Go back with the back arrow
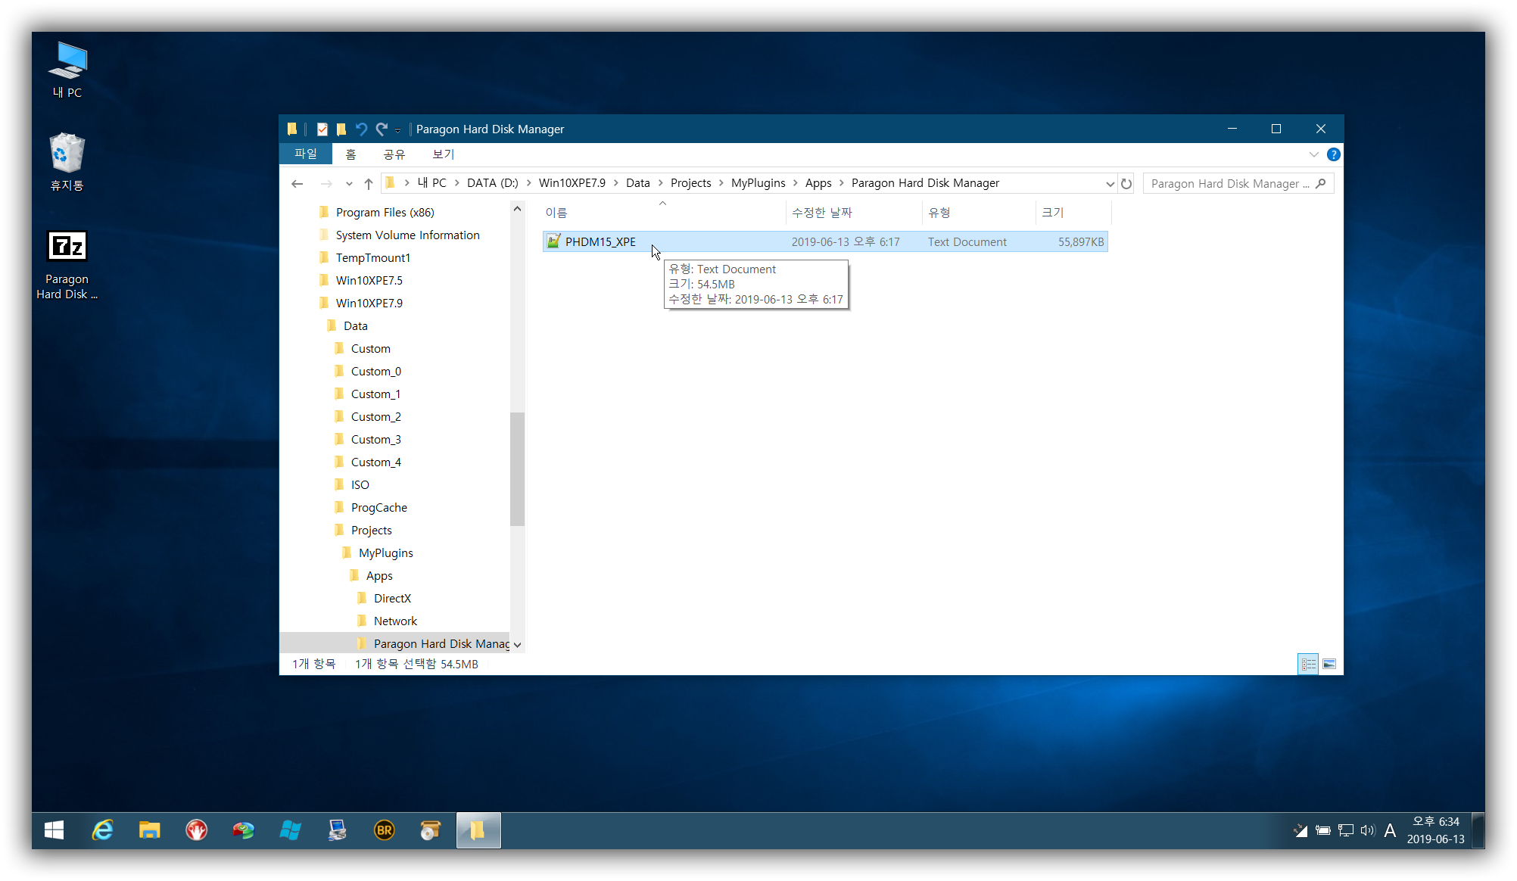 297,183
